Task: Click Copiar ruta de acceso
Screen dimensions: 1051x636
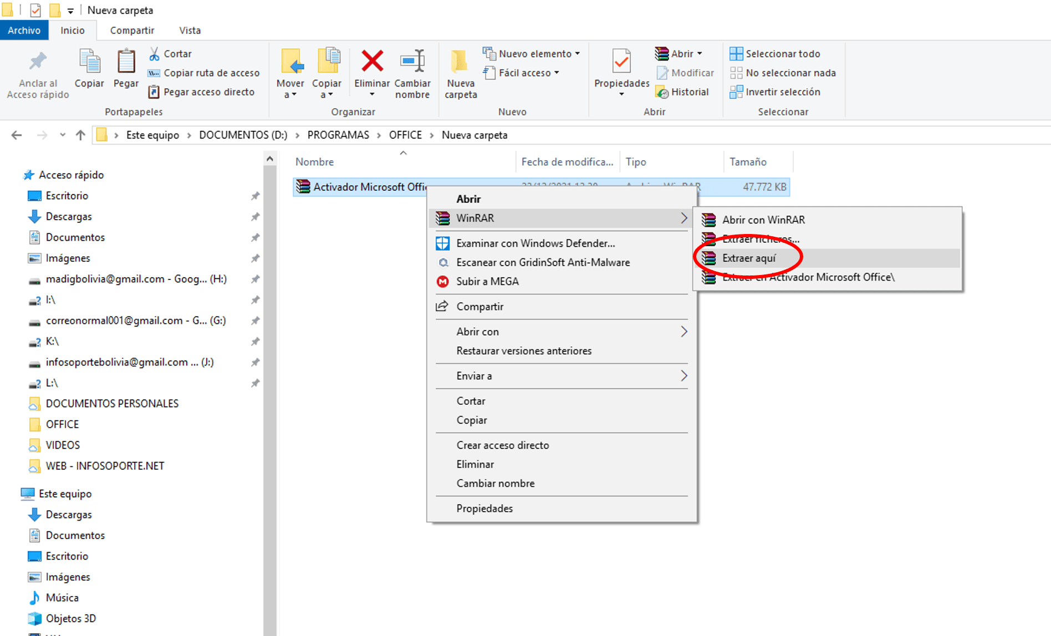Action: point(203,73)
